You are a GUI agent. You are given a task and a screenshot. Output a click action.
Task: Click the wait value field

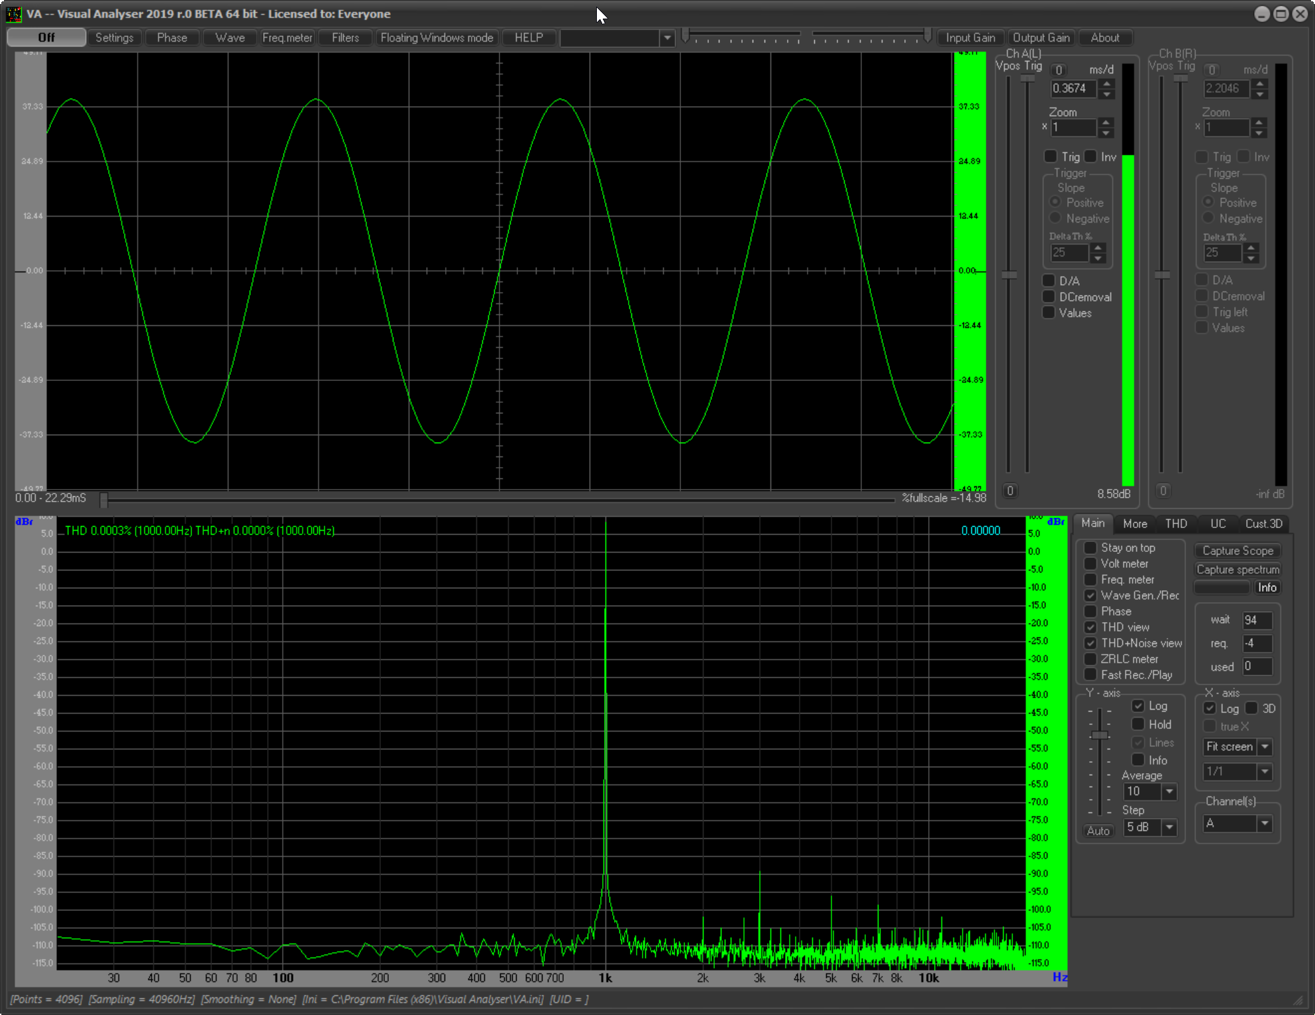[x=1257, y=620]
